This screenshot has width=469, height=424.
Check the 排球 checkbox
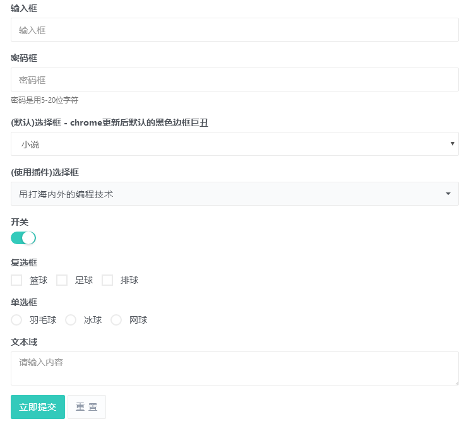point(107,280)
